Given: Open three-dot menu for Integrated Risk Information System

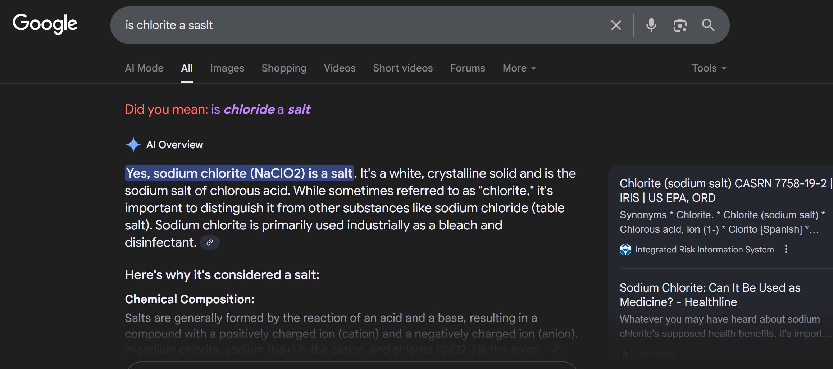Looking at the screenshot, I should [786, 249].
